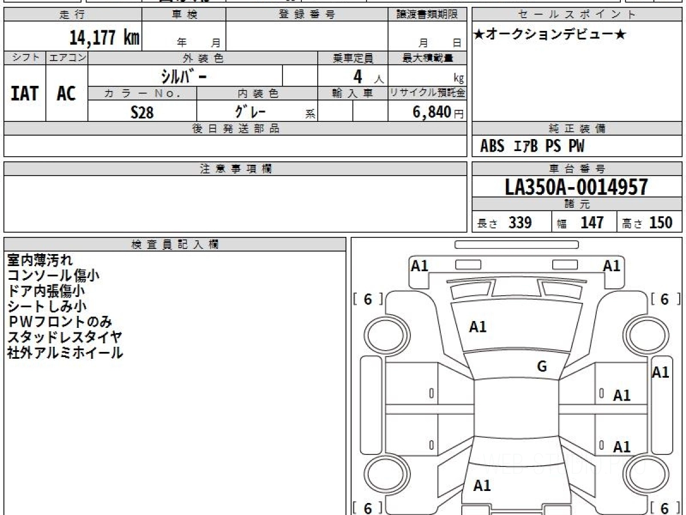Click the mileage value 14,177 km
This screenshot has width=686, height=515.
[104, 38]
